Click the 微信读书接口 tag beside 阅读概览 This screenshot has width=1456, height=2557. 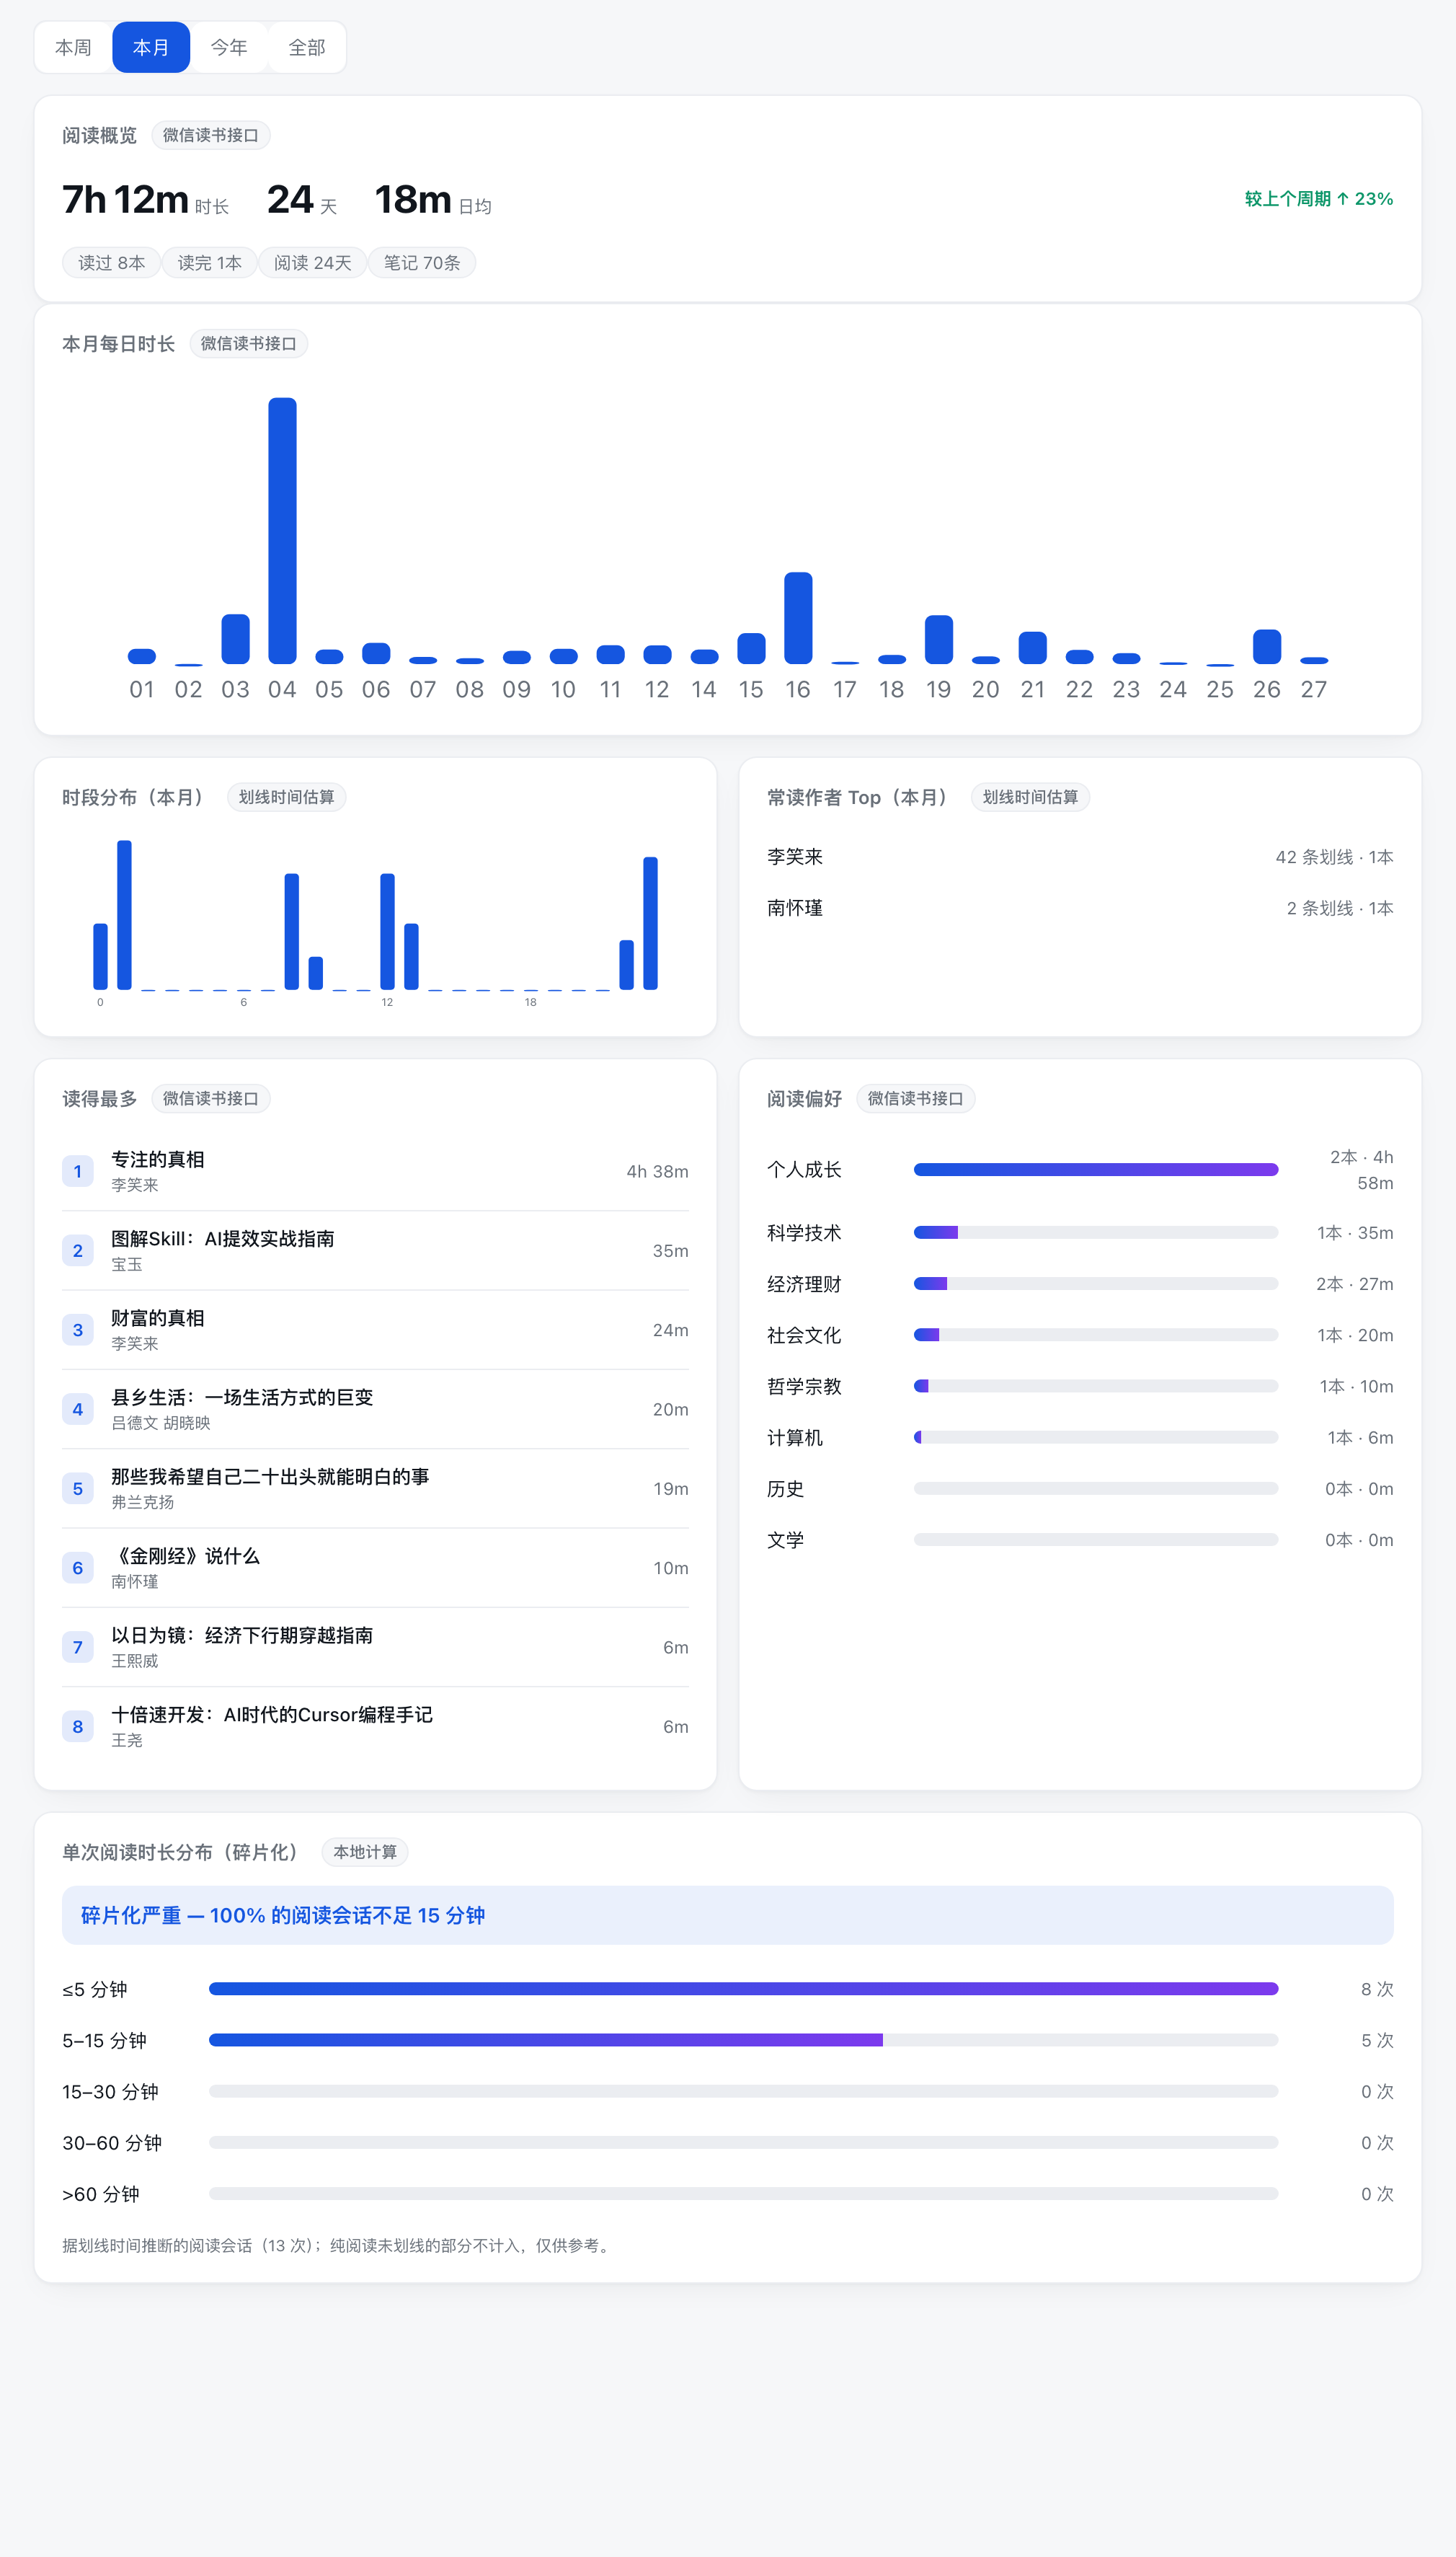(211, 135)
